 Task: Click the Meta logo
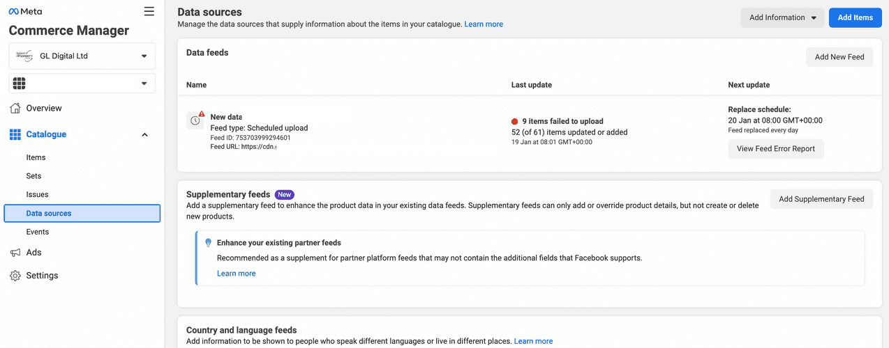pyautogui.click(x=25, y=11)
